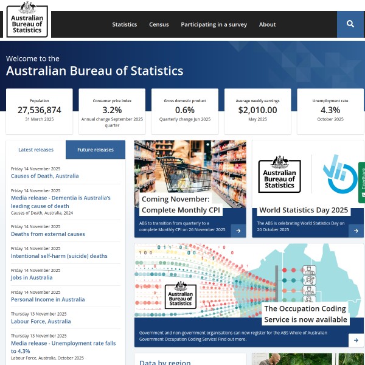Switch to the Future releases tab
This screenshot has height=365, width=365.
coord(96,150)
